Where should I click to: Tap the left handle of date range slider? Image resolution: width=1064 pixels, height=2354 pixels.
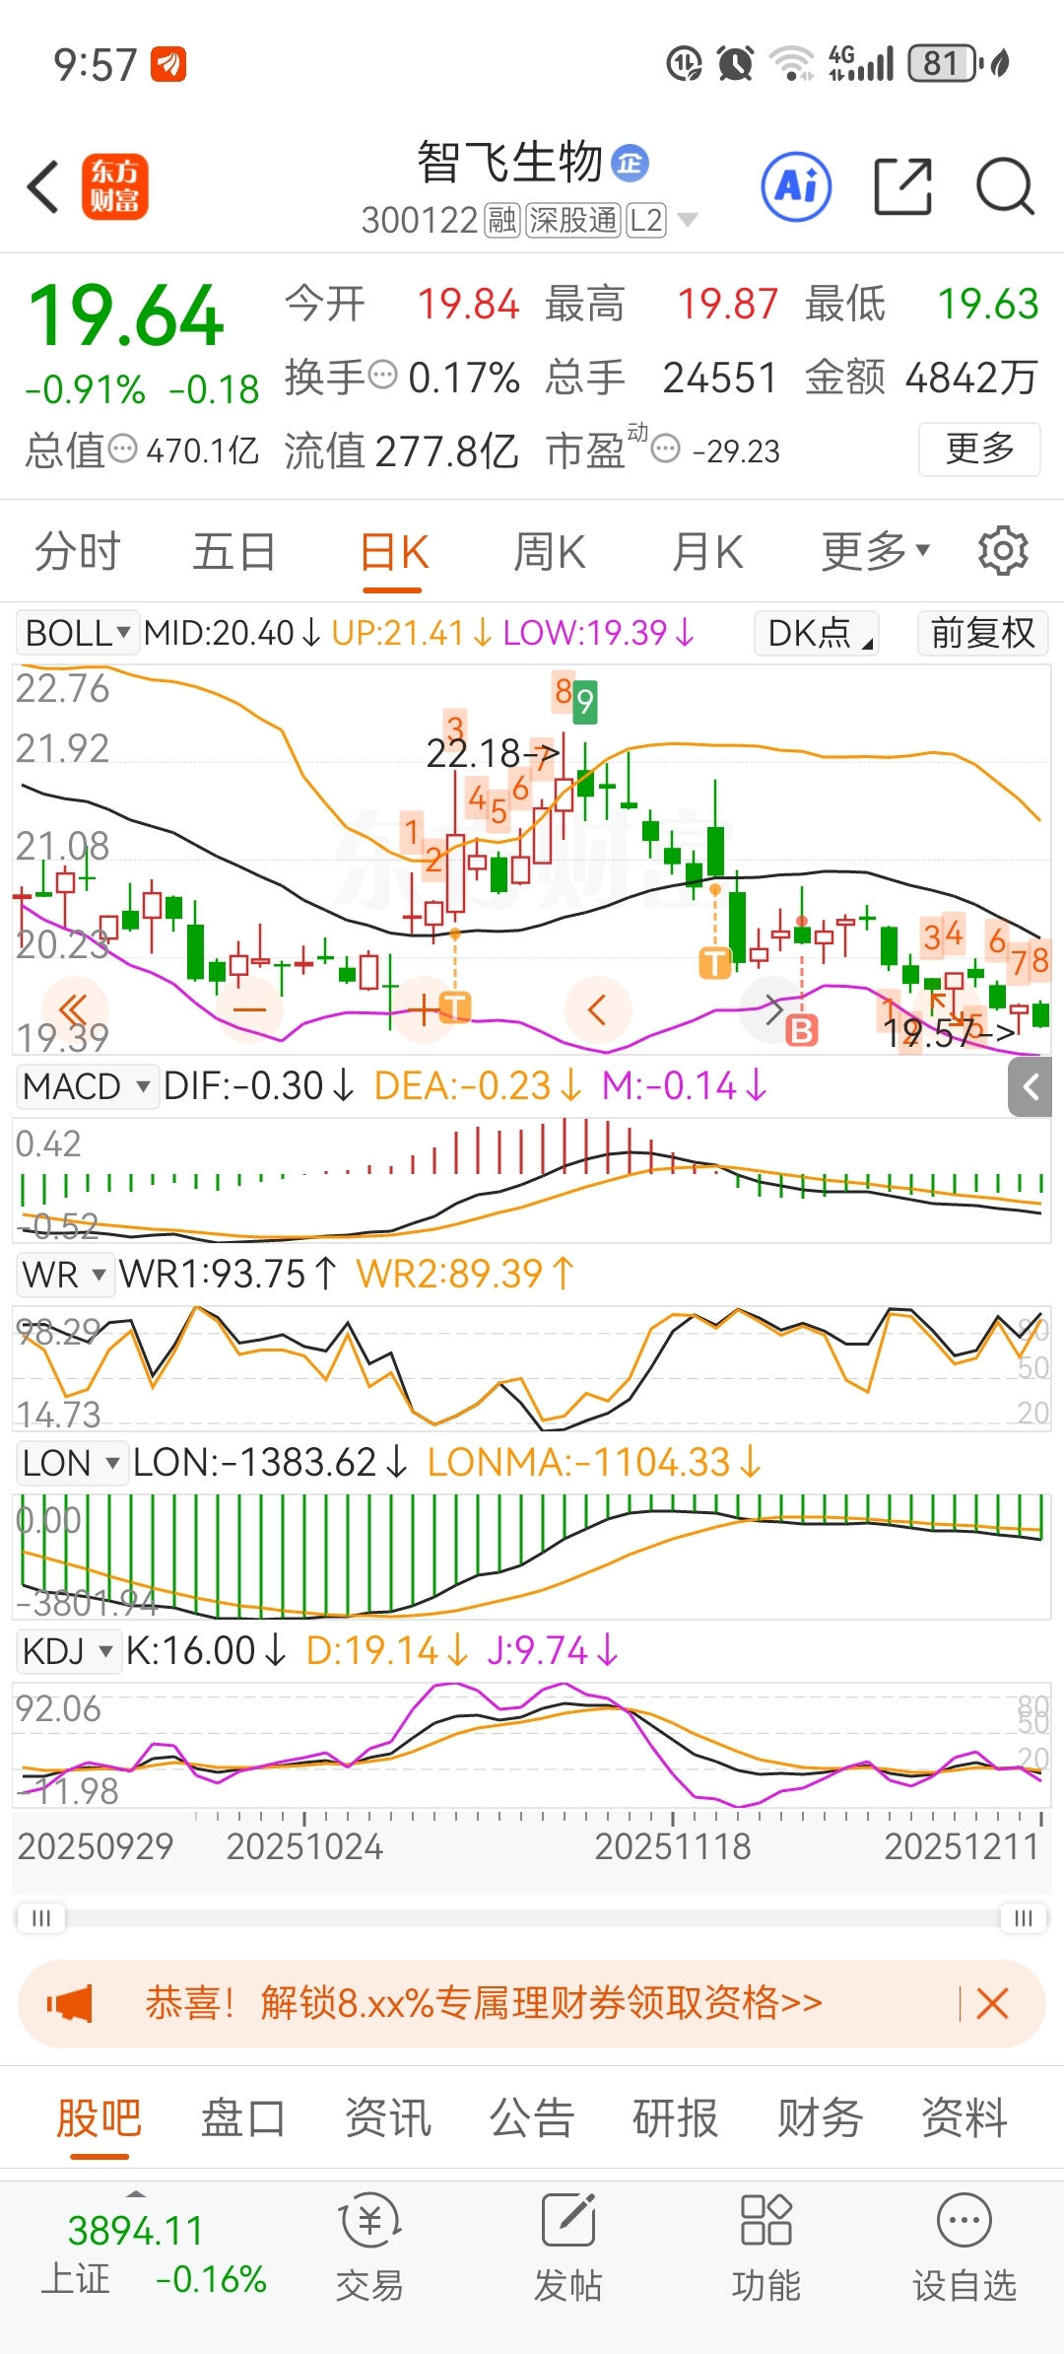tap(40, 1917)
